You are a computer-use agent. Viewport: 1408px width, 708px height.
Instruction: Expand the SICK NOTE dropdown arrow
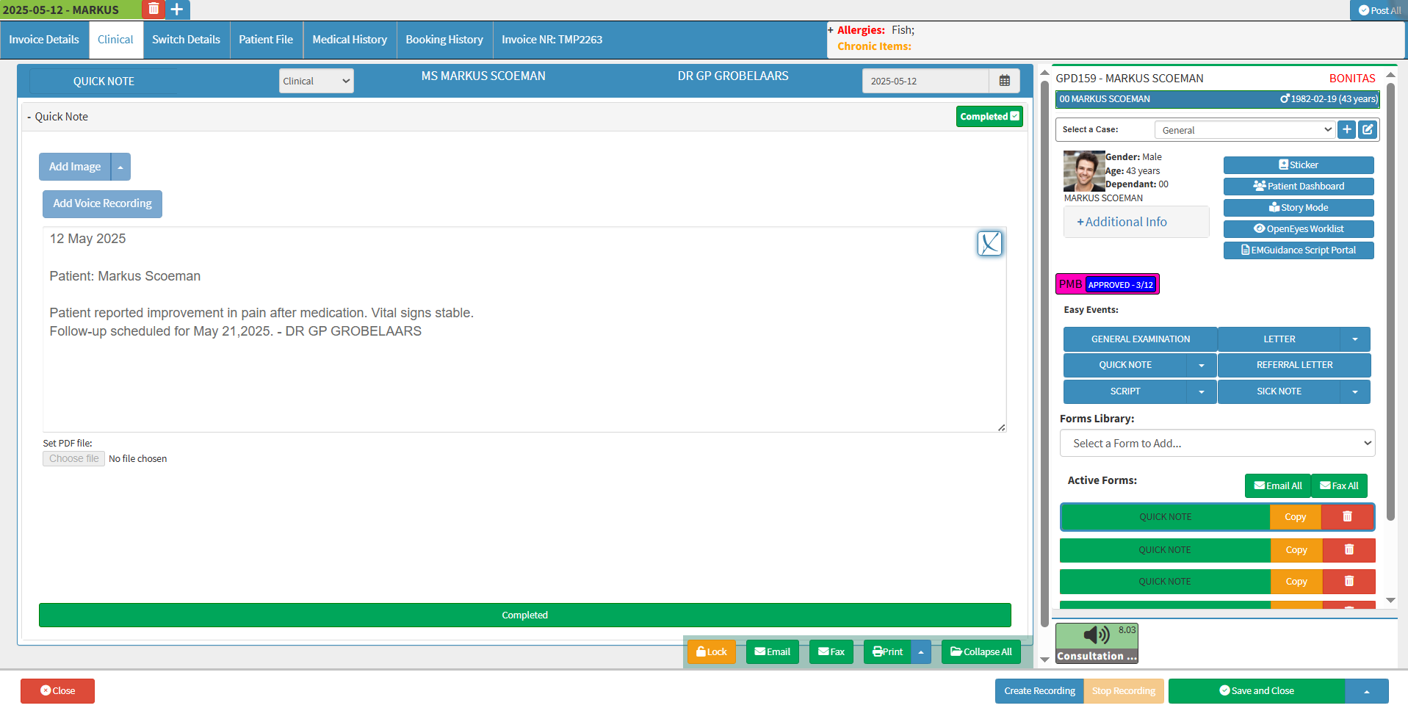[1355, 391]
